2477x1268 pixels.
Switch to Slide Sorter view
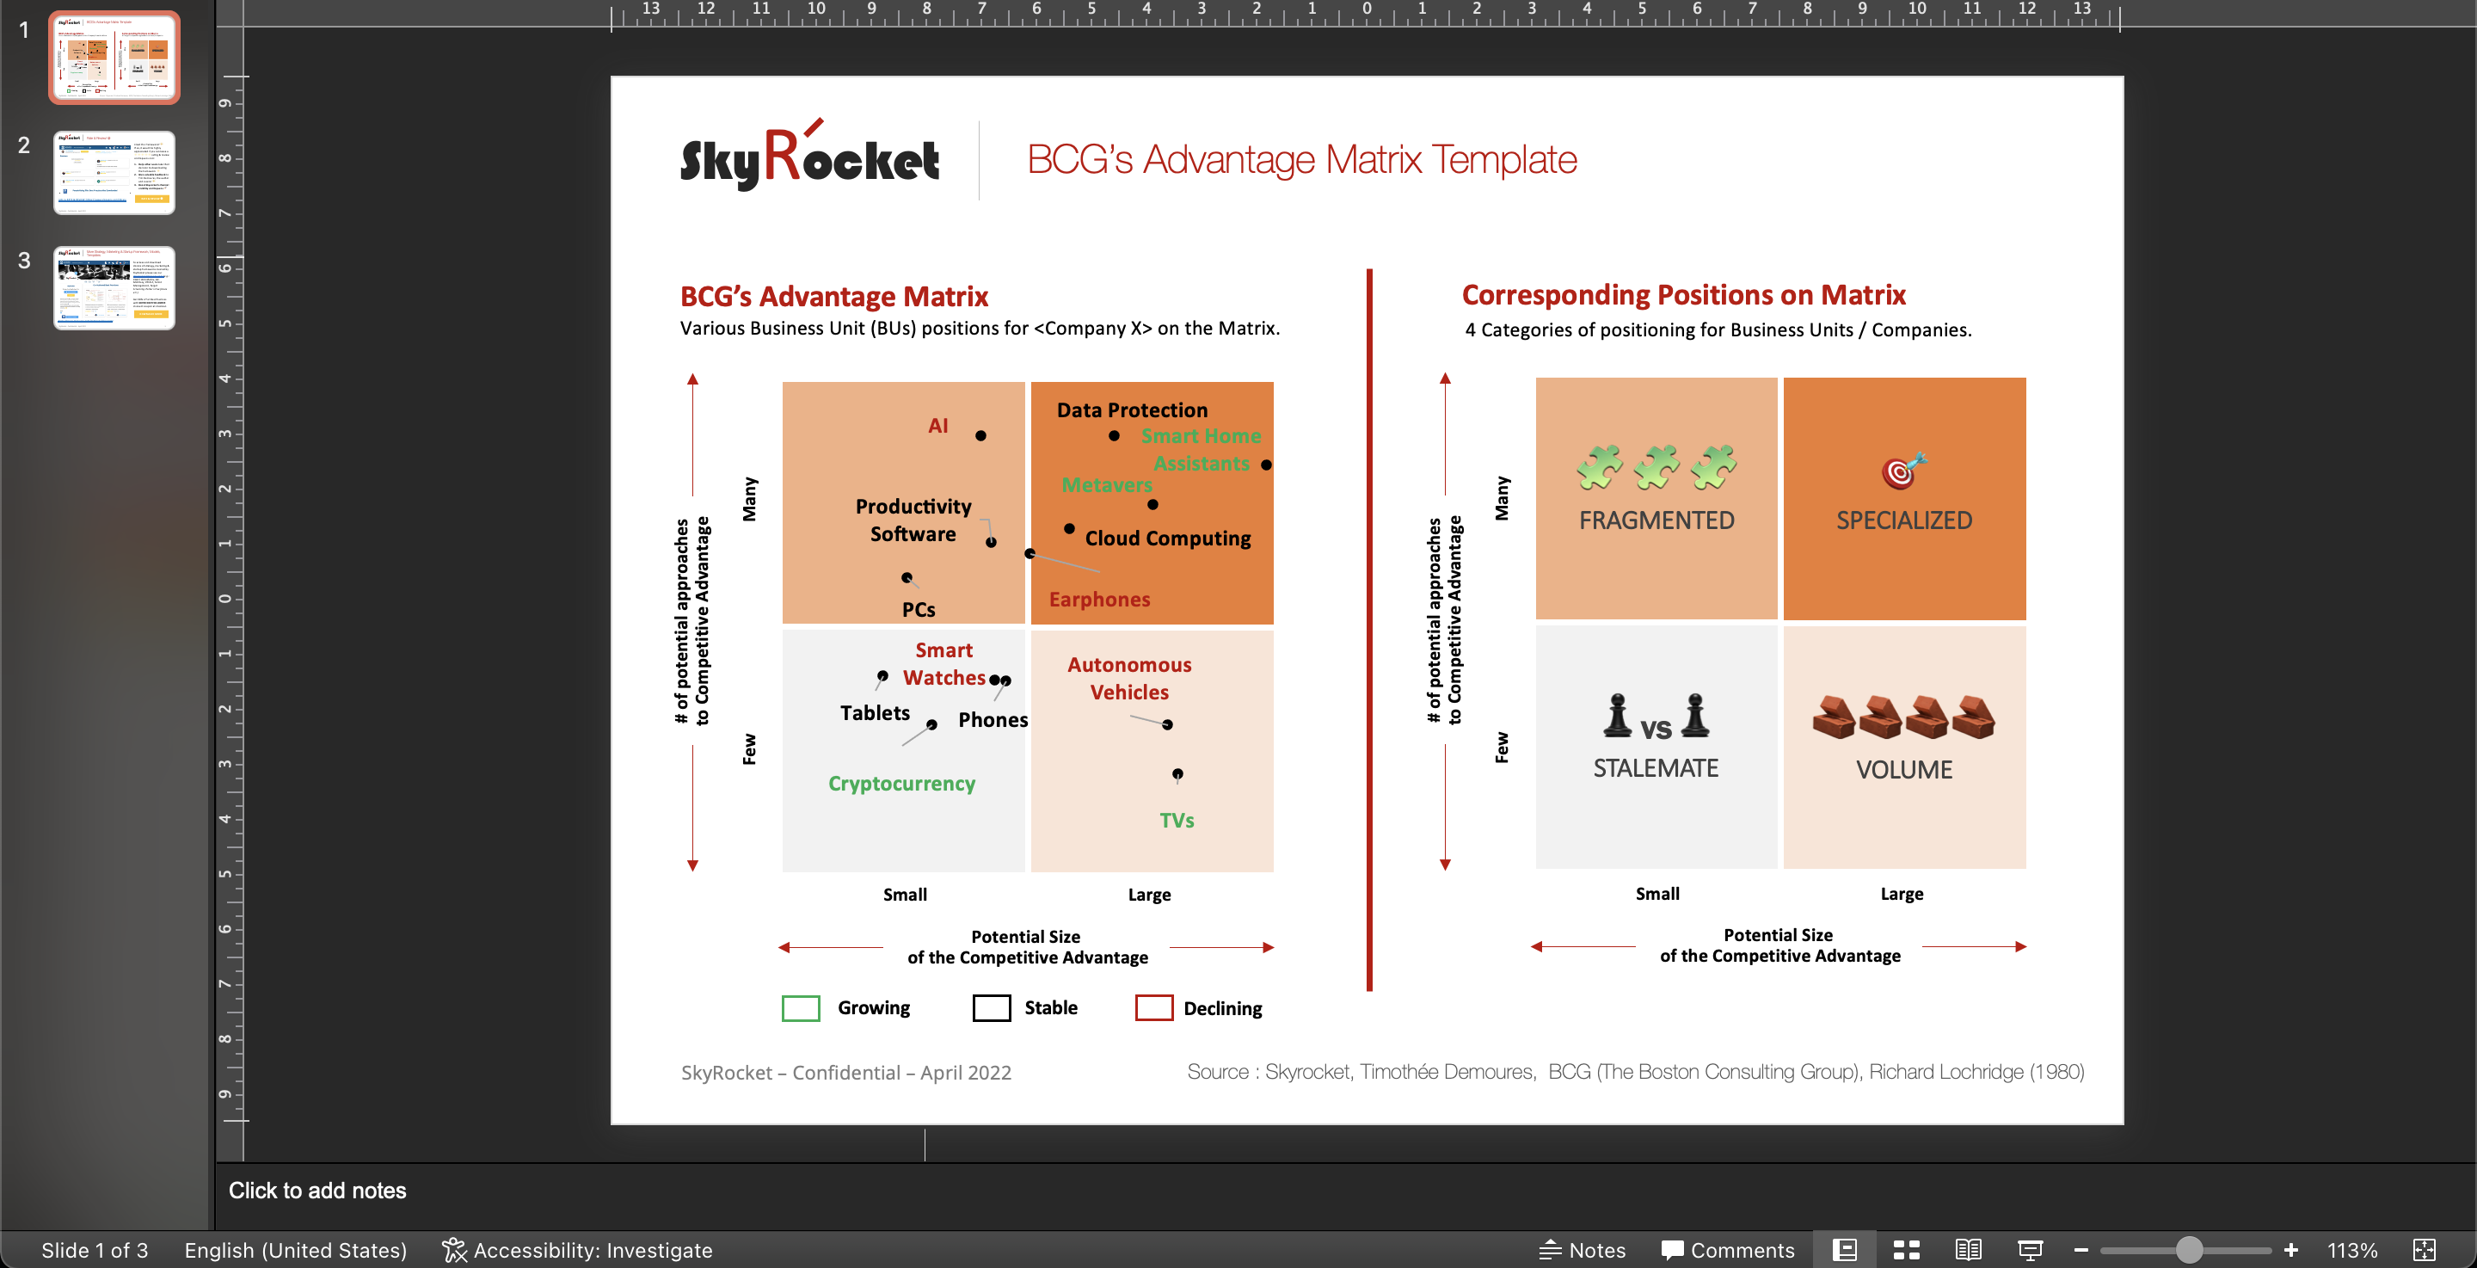tap(1906, 1250)
